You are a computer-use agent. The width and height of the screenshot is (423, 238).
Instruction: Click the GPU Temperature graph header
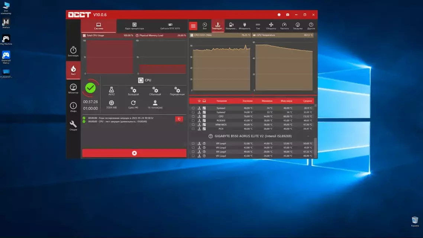click(x=283, y=35)
